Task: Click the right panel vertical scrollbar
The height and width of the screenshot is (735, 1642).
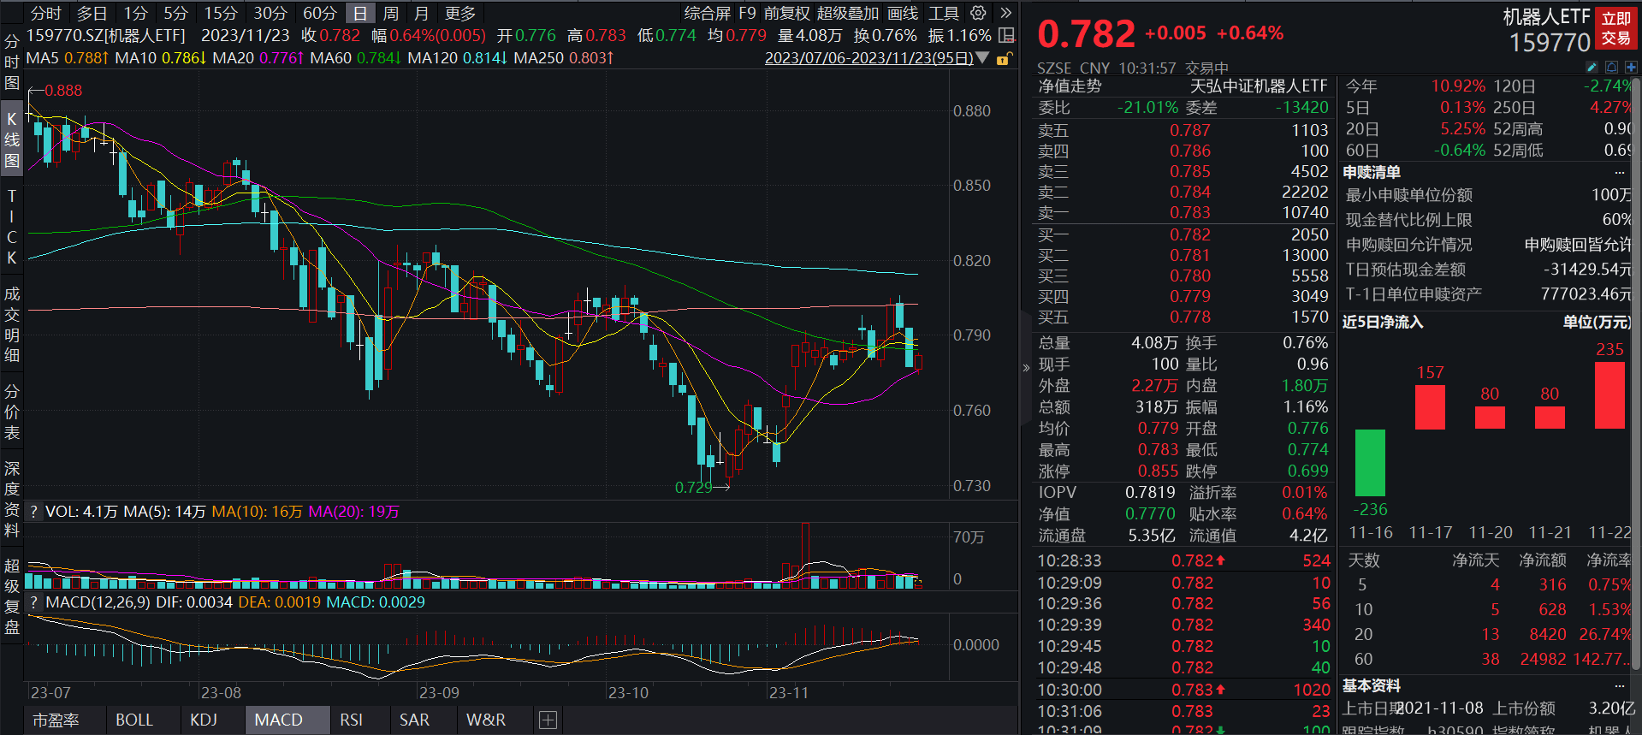Action: [1636, 342]
